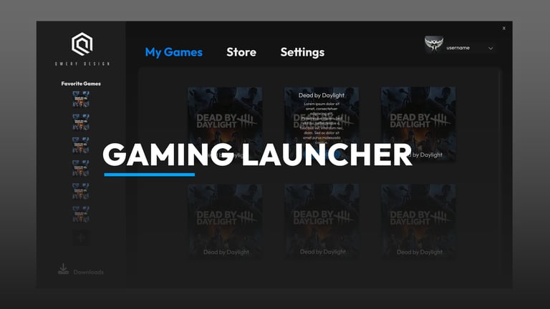Add a favorite game with the plus button
This screenshot has height=309, width=550.
(81, 238)
